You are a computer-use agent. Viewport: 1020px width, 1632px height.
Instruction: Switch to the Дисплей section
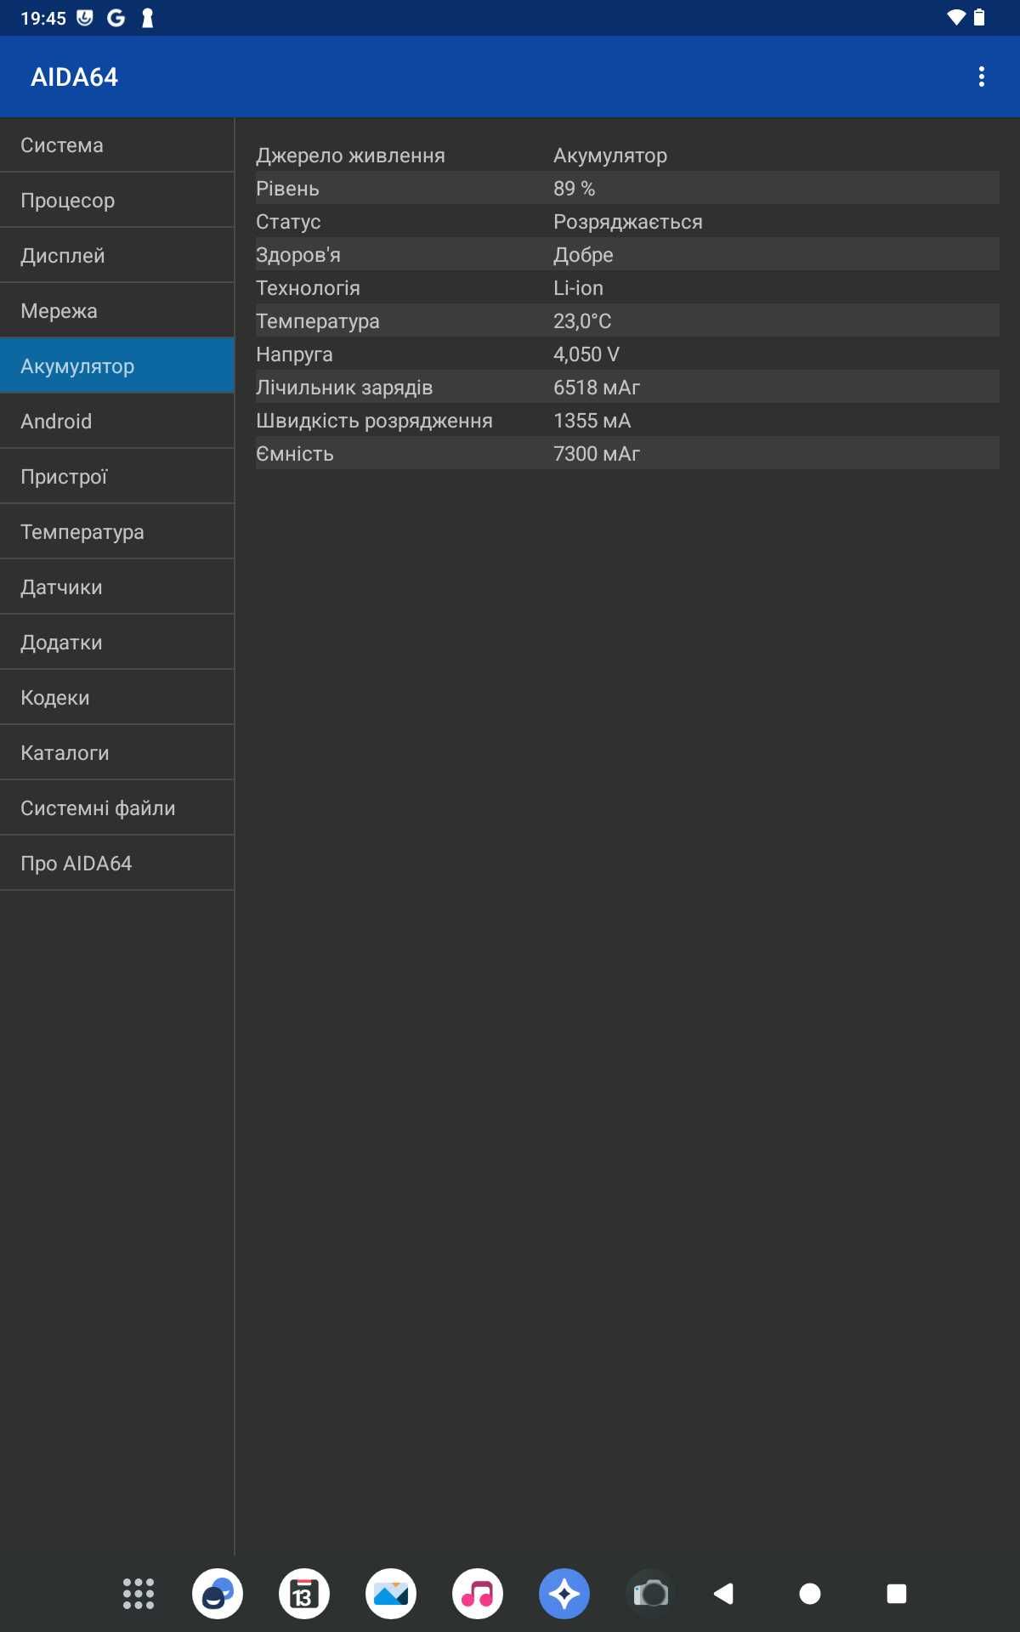pos(117,256)
